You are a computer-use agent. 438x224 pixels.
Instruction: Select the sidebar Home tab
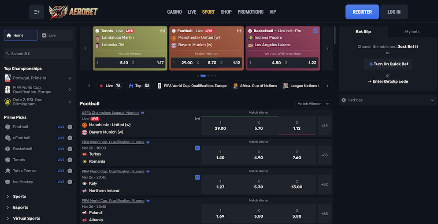pos(21,36)
